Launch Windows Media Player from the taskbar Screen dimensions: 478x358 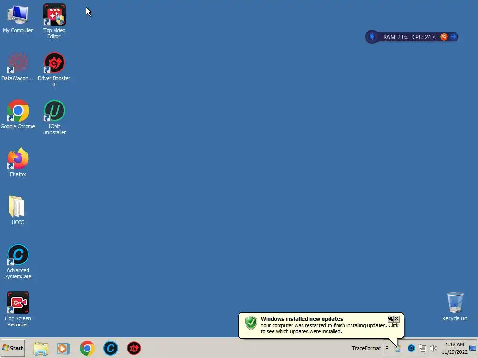[x=63, y=348]
